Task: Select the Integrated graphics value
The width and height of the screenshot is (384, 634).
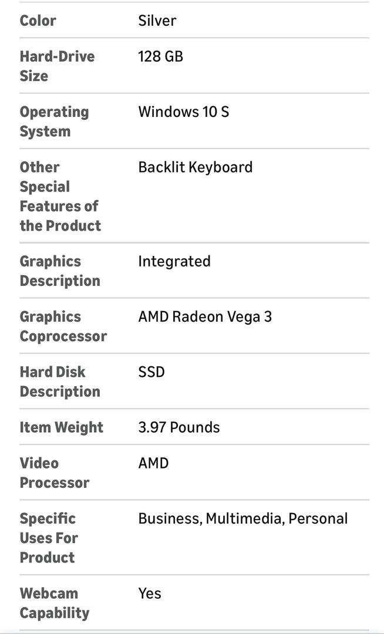Action: (x=174, y=261)
